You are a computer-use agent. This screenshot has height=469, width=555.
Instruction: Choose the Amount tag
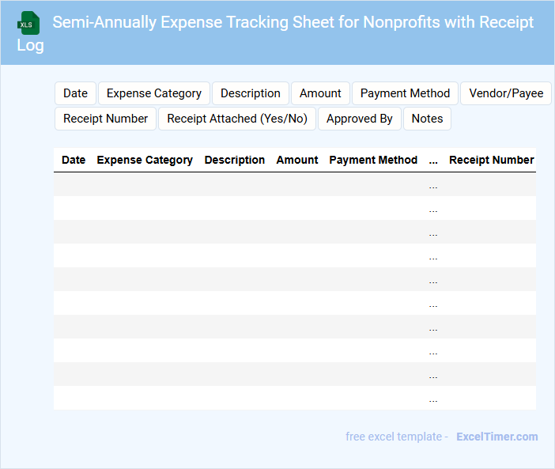(320, 93)
